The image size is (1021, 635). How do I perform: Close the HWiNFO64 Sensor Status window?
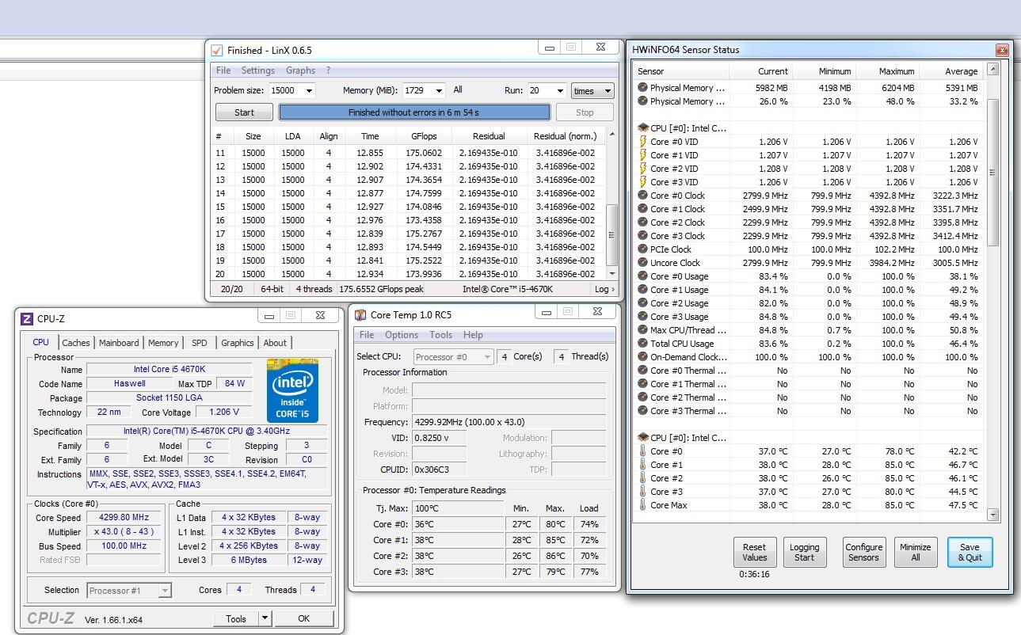[1002, 50]
